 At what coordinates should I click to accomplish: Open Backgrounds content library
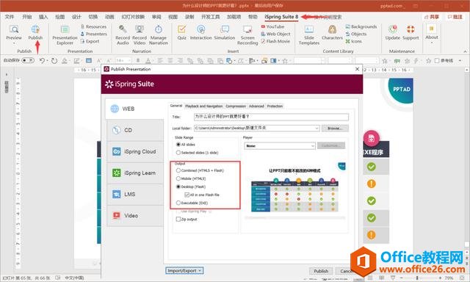point(361,26)
